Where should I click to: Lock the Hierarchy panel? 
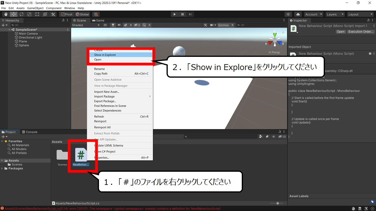[63, 21]
